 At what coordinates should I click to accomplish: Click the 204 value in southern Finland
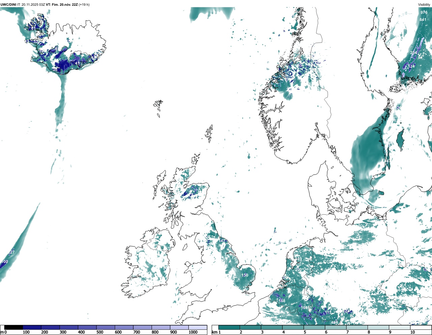pyautogui.click(x=413, y=53)
